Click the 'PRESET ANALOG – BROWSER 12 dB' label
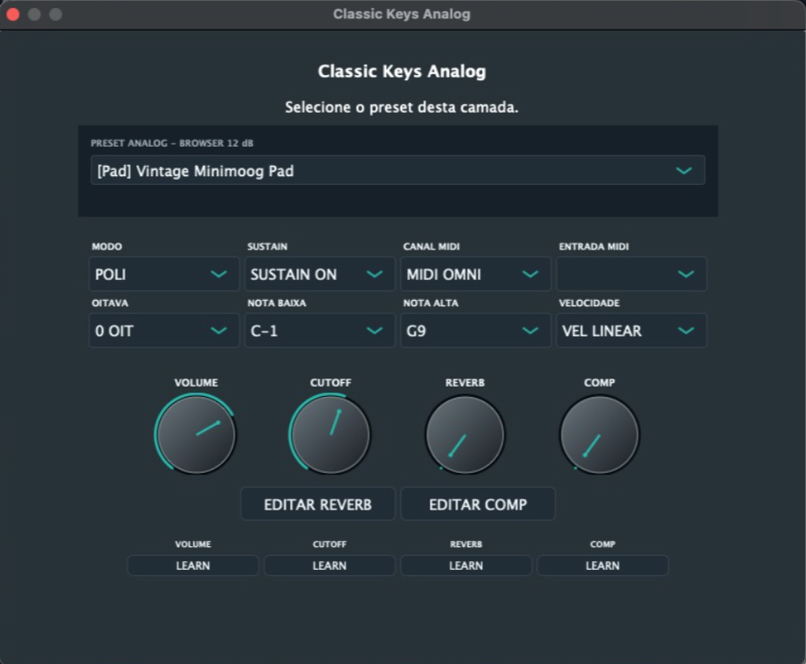The width and height of the screenshot is (806, 664). coord(172,143)
